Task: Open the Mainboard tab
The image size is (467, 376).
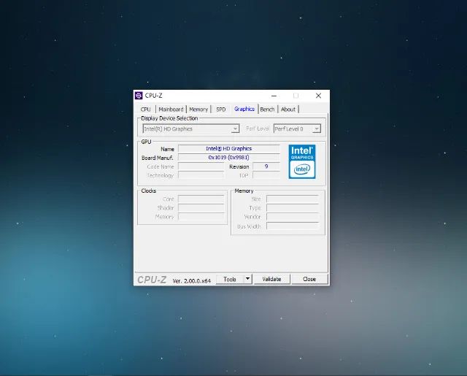Action: 171,110
